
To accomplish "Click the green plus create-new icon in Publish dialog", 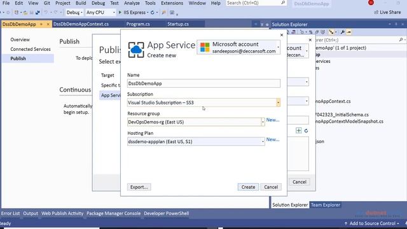I will tap(298, 130).
